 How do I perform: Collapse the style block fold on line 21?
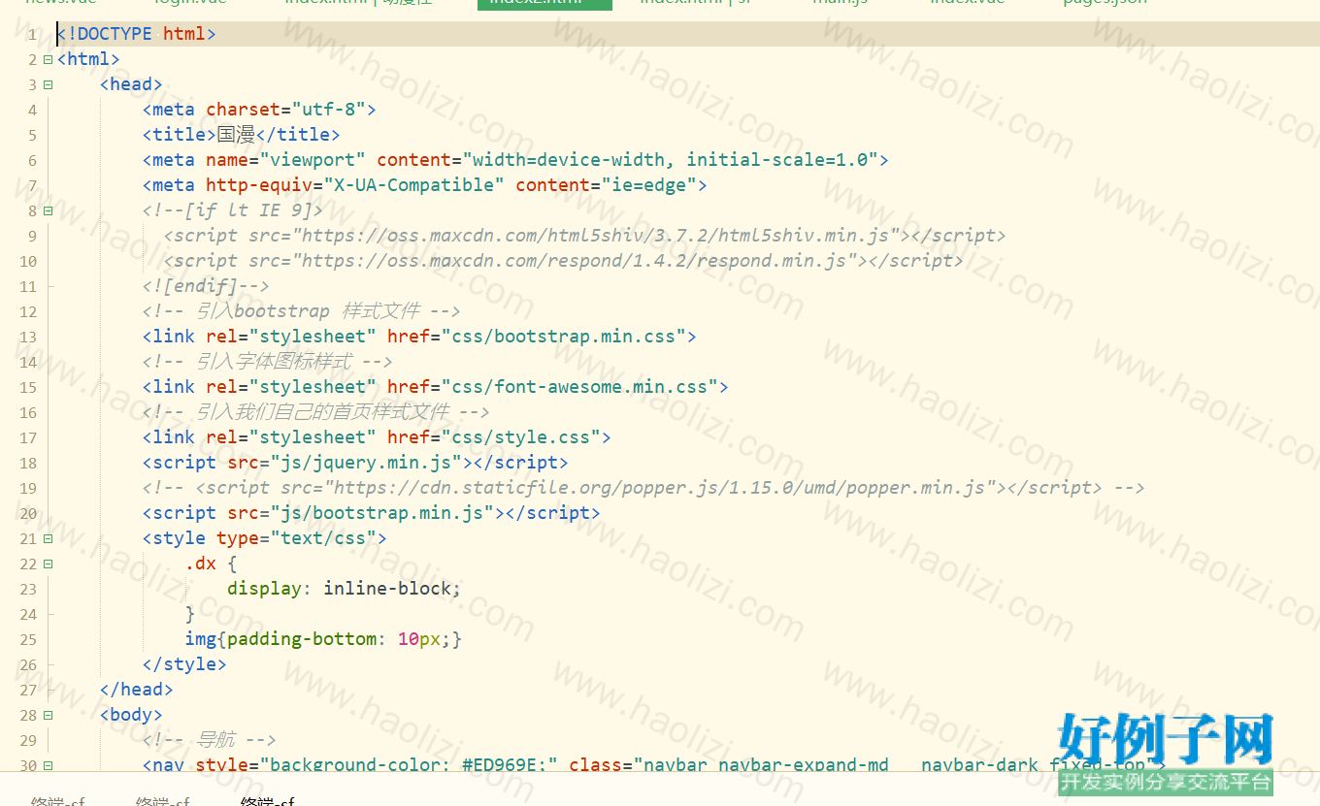point(48,538)
